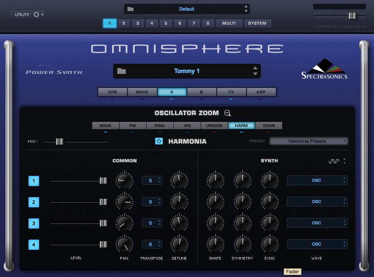Switch to the ARP tab
The width and height of the screenshot is (374, 277).
261,92
